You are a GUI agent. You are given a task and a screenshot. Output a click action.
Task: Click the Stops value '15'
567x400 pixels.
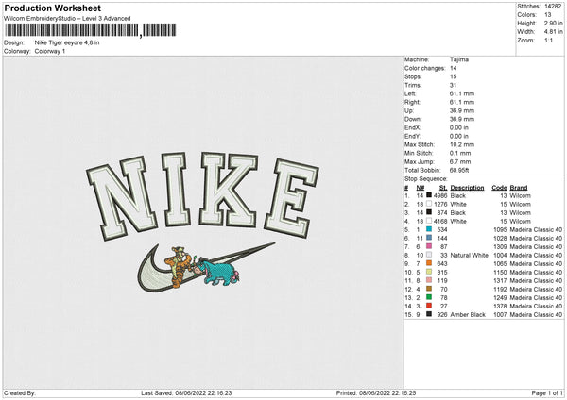(453, 76)
